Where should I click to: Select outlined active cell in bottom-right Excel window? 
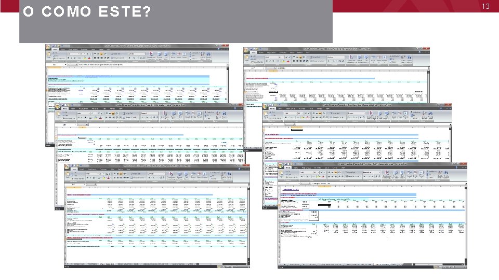(324, 205)
